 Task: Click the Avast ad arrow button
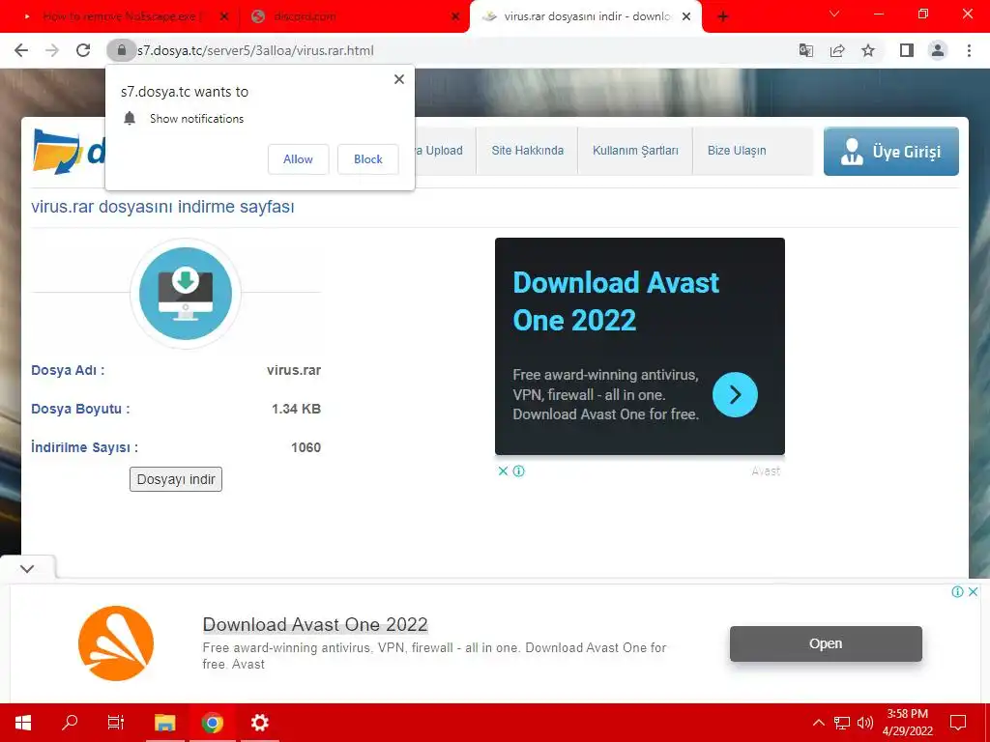point(735,395)
